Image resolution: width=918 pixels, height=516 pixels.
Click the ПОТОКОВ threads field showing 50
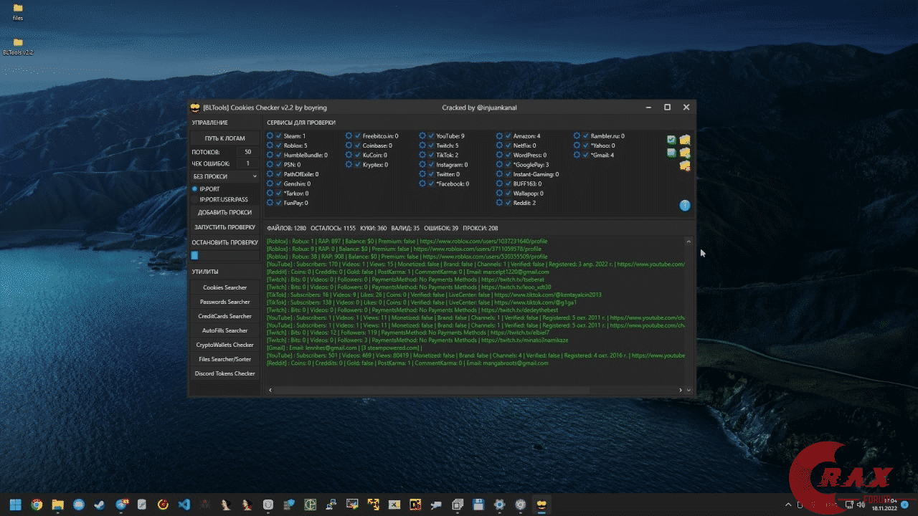pos(247,152)
